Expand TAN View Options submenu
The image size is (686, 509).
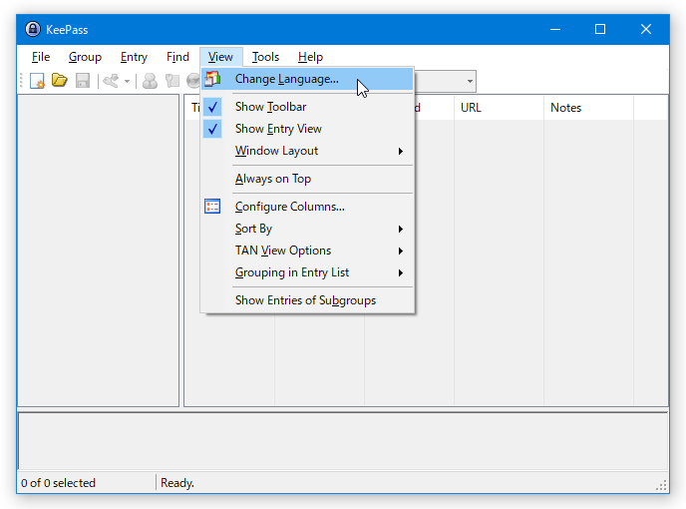(x=307, y=251)
